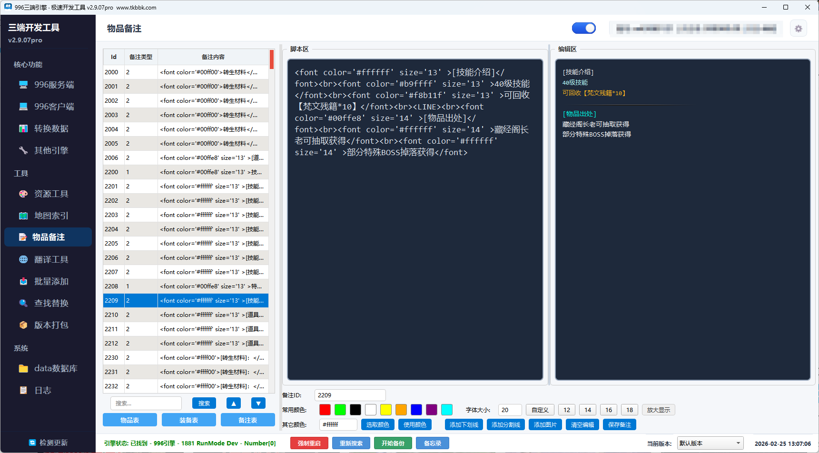The width and height of the screenshot is (819, 453).
Task: Click the 保存备注 button
Action: 619,424
